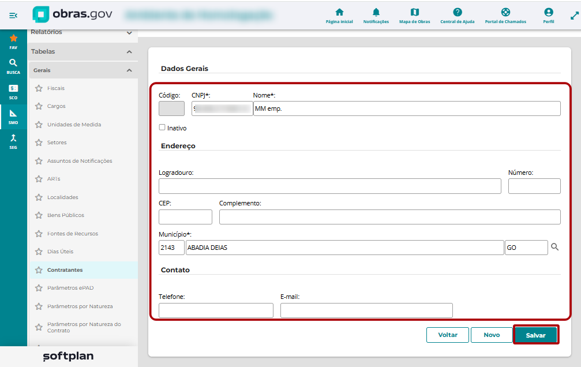Screen dimensions: 581x367
Task: Open Bens Públicos menu item
Action: click(66, 215)
